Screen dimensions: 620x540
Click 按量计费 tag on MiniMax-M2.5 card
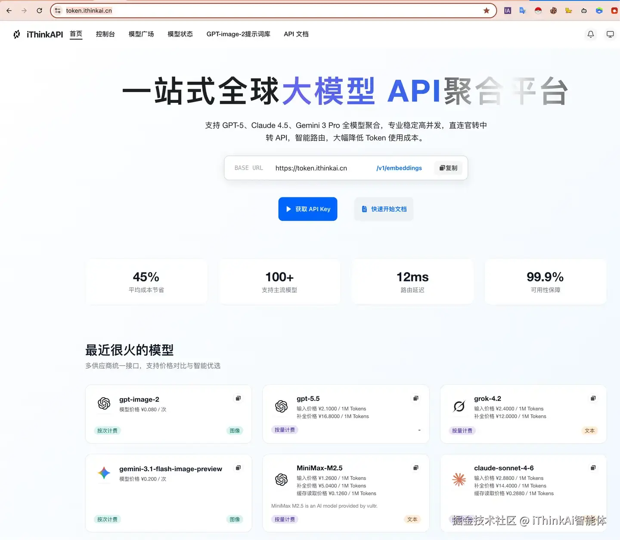285,519
